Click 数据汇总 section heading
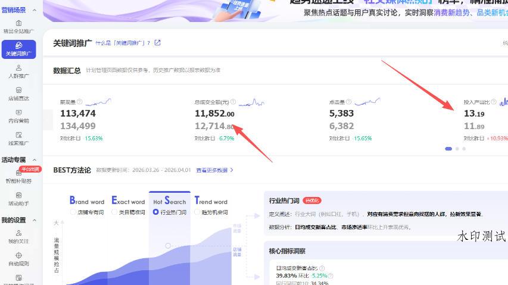The image size is (508, 285). click(67, 71)
